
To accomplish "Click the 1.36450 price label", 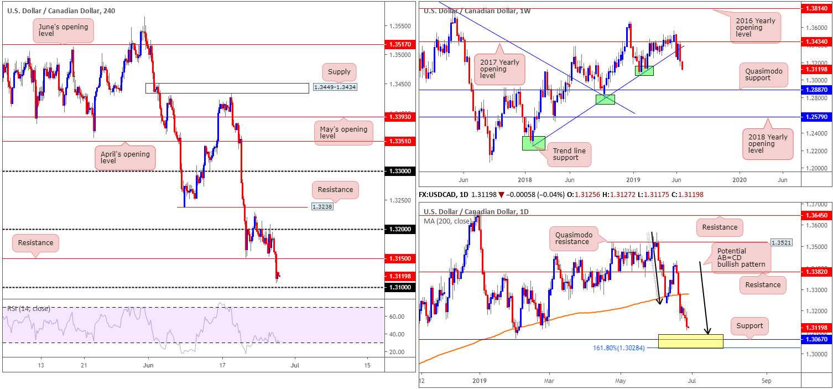I will coord(816,215).
